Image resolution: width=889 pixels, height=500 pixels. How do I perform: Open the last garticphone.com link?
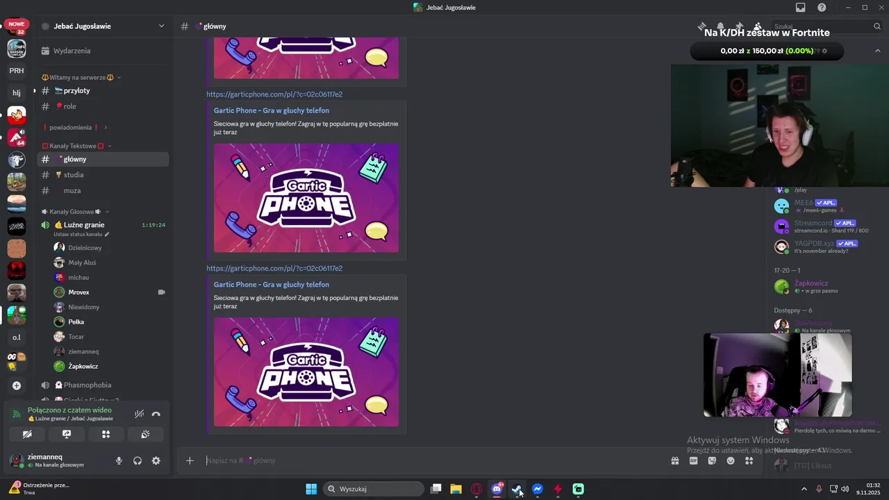click(274, 268)
